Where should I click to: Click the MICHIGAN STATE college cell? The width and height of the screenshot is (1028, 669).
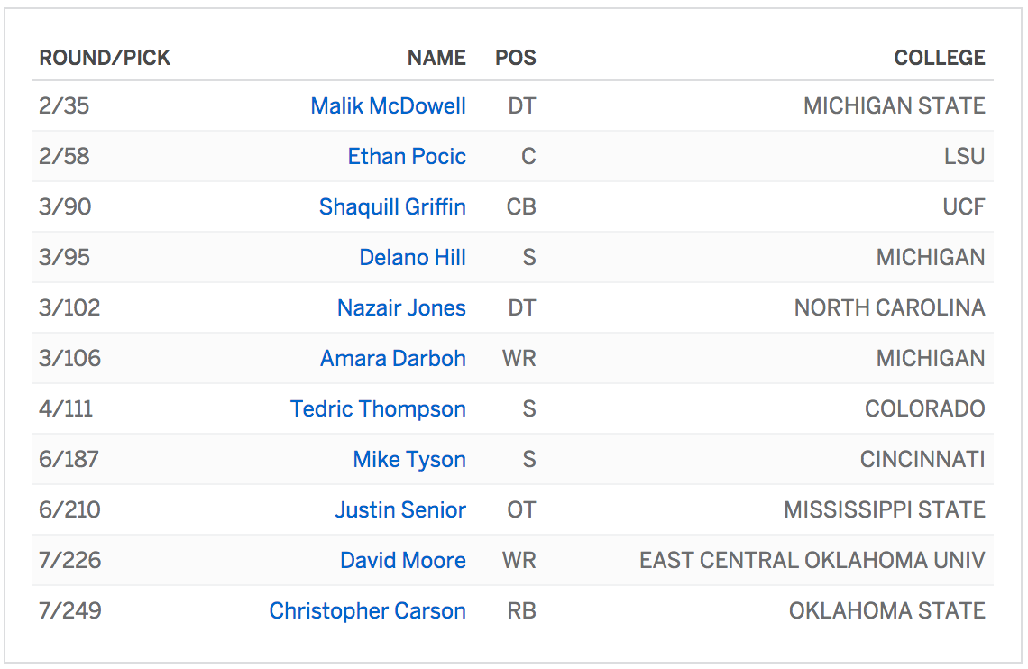point(894,106)
